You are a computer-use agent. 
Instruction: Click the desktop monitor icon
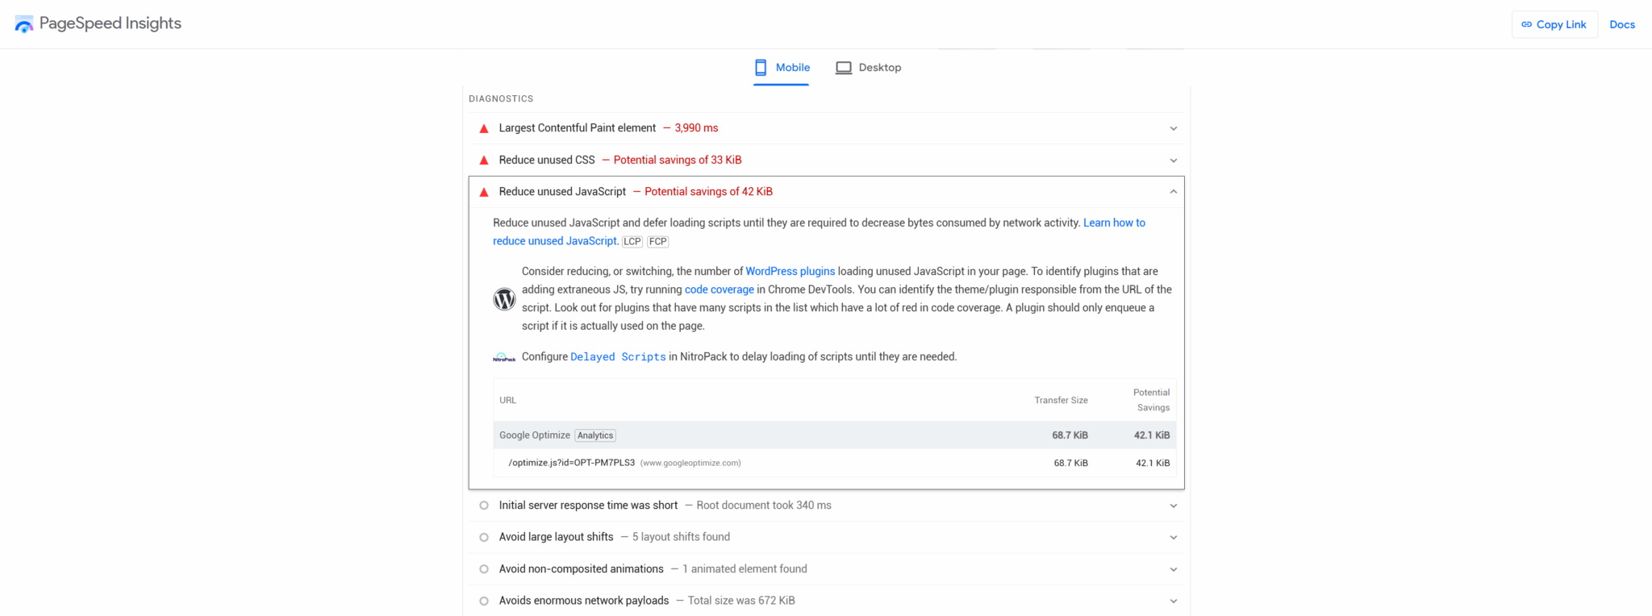(x=844, y=68)
